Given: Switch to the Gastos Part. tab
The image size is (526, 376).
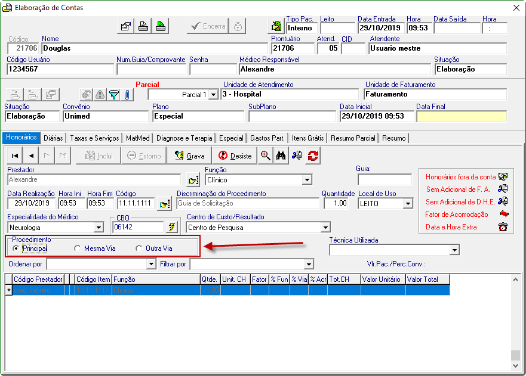Looking at the screenshot, I should click(x=267, y=138).
